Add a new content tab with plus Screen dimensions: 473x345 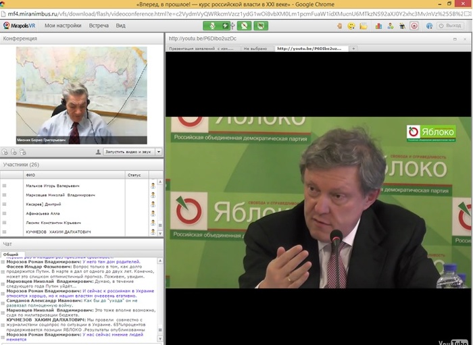coord(353,48)
